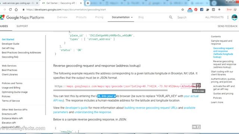Viewport: 239px width, 134px height.
Task: Open the Pinterest extension icon
Action: tap(196, 10)
